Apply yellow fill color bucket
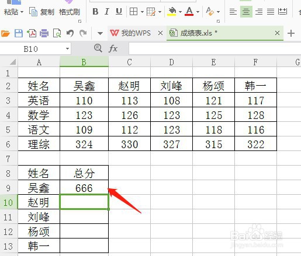Viewport: 301px width, 256px height. pyautogui.click(x=172, y=12)
